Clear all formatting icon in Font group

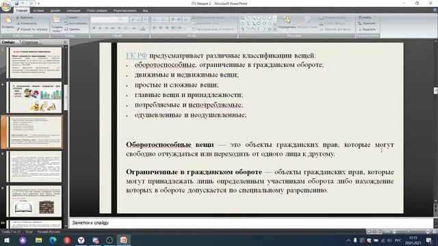[x=146, y=20]
